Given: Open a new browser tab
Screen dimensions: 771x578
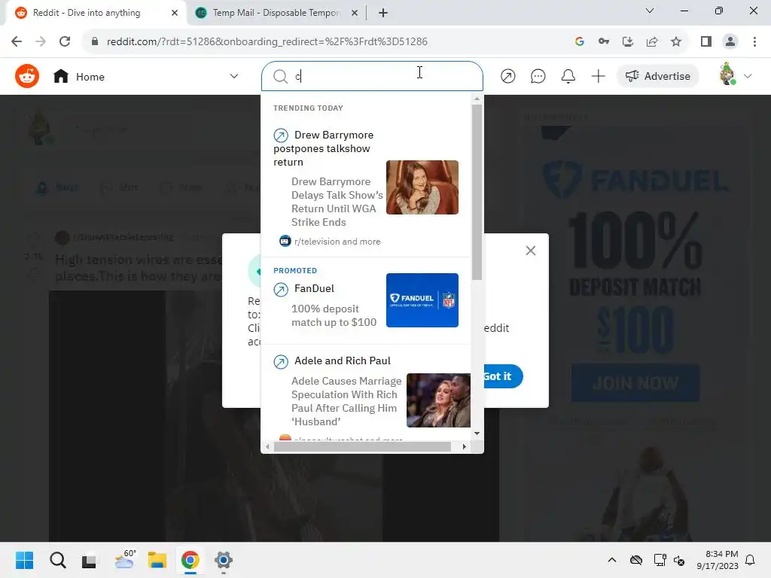Looking at the screenshot, I should click(x=383, y=13).
